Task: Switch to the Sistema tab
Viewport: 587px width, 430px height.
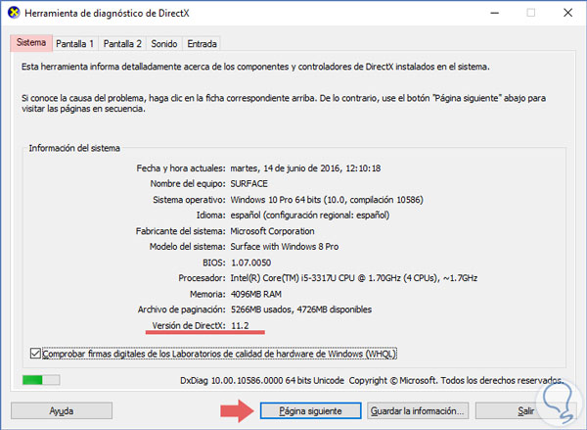Action: coord(31,43)
